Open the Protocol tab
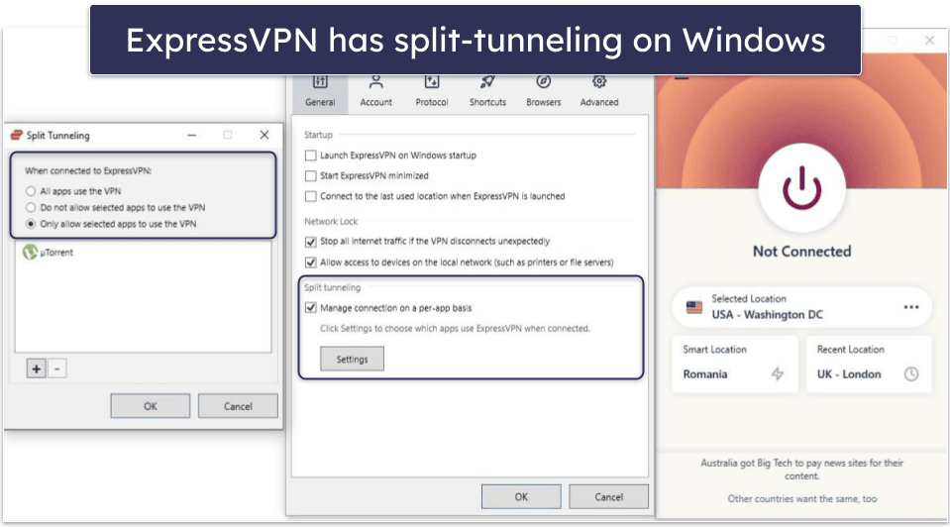950x527 pixels. 431,93
